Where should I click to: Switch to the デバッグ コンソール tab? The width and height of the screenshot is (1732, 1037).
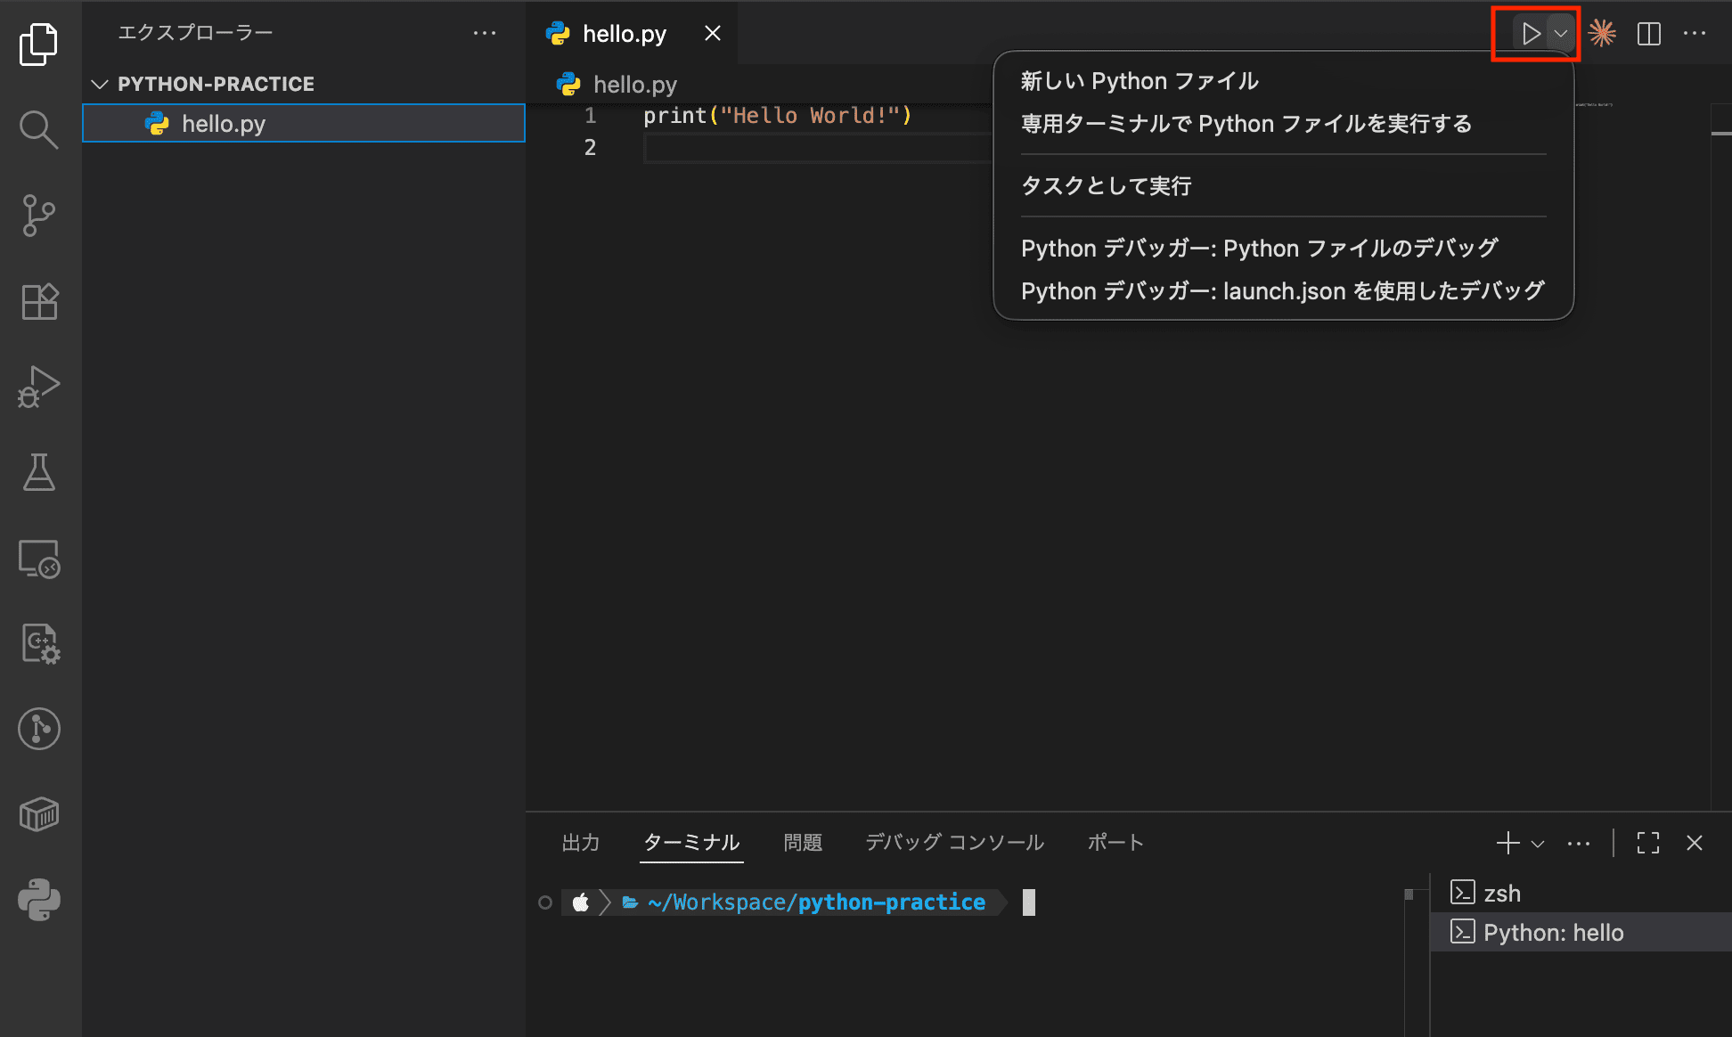point(954,843)
